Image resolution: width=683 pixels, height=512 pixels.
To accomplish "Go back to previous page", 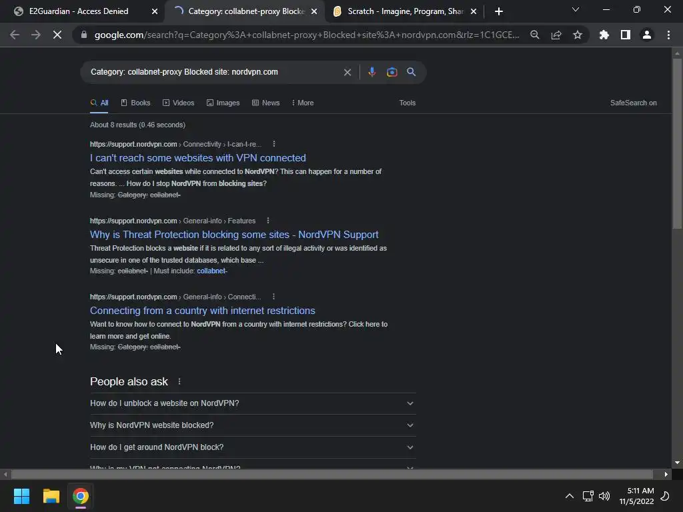I will (x=15, y=35).
